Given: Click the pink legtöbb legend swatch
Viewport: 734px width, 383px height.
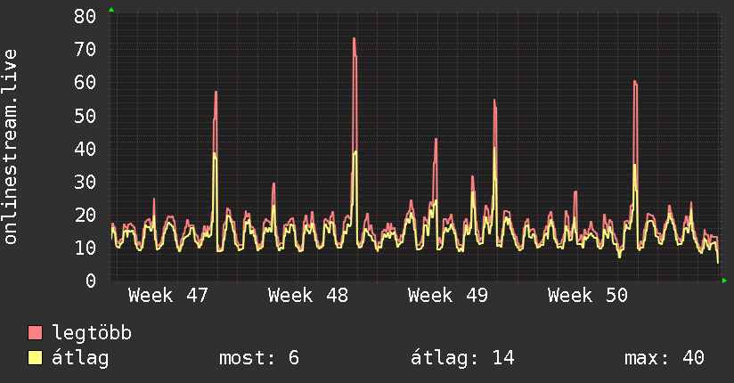Looking at the screenshot, I should click(x=35, y=333).
